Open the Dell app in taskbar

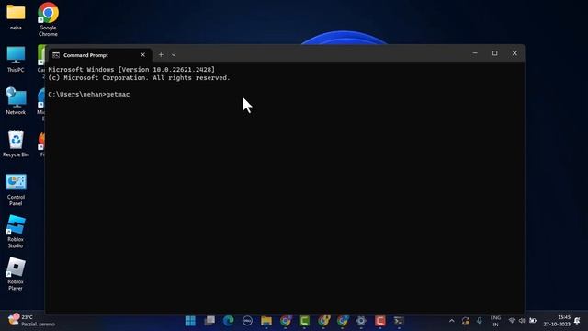(x=247, y=321)
